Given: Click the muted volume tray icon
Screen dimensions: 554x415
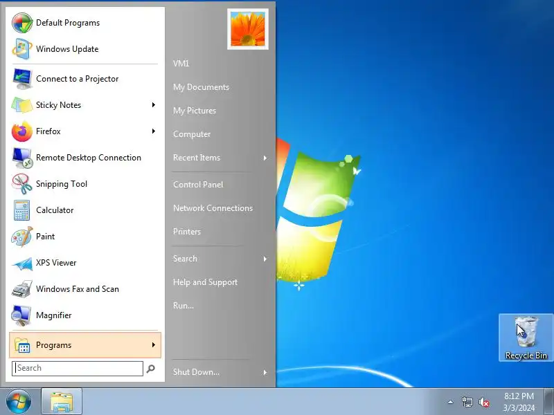Looking at the screenshot, I should 483,402.
